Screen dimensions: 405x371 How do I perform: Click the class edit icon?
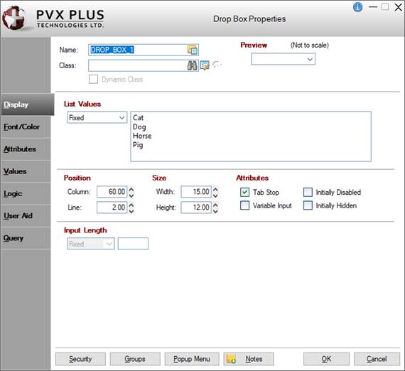tap(205, 65)
